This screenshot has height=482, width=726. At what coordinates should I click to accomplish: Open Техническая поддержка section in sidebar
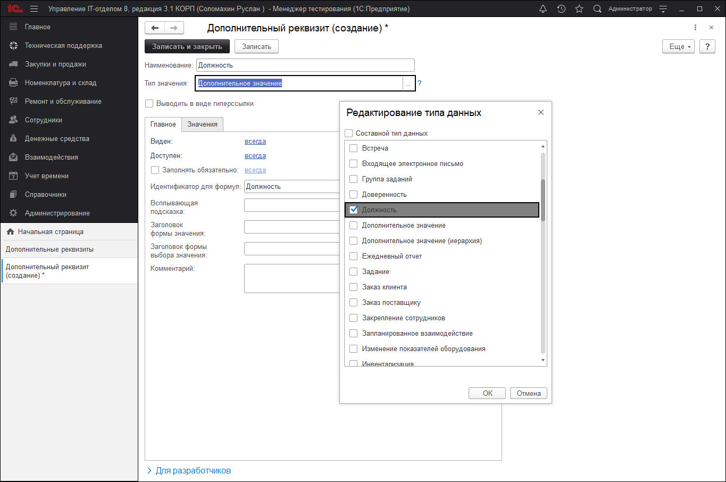coord(63,46)
